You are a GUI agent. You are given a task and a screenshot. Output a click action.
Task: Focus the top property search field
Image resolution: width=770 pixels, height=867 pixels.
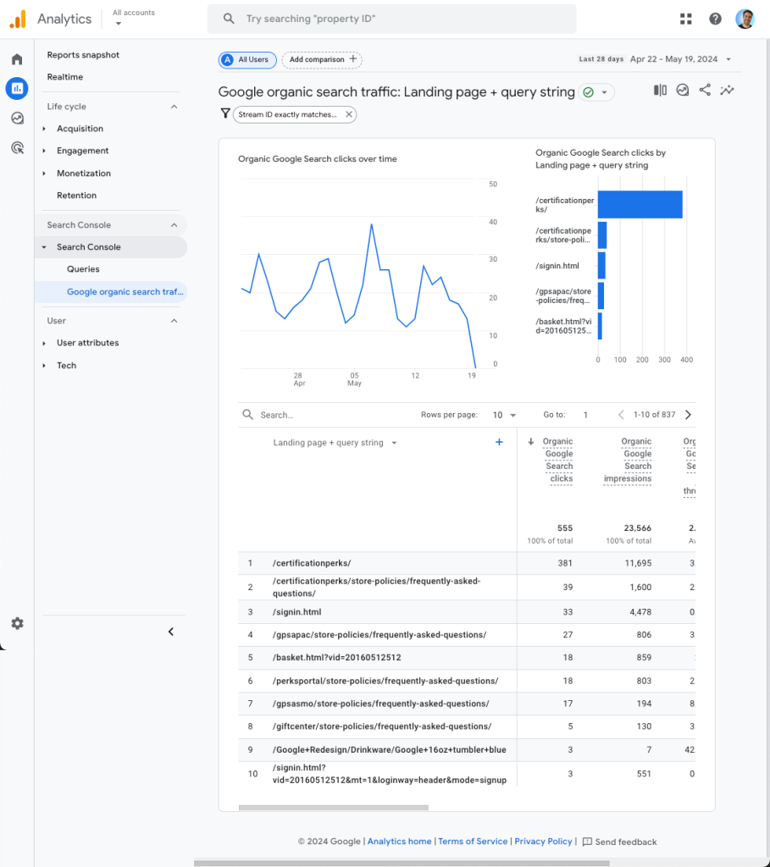[391, 19]
